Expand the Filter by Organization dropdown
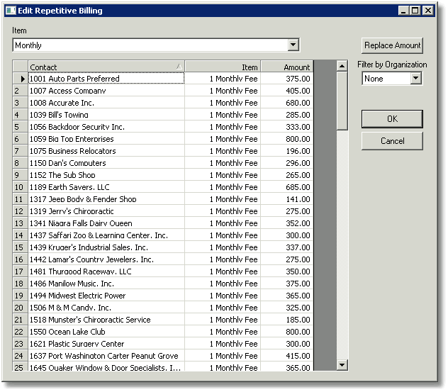Screen dimensions: 448x392 tap(415, 78)
